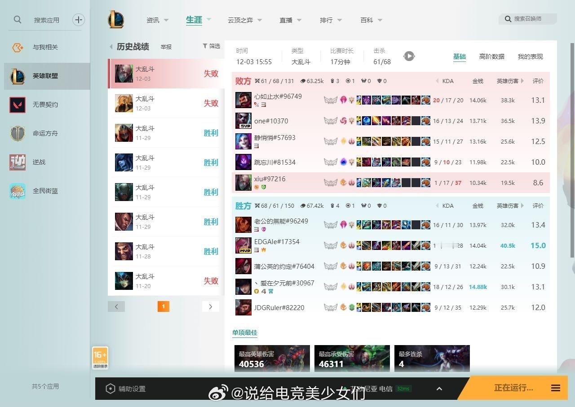Click the 最高承受伤害 46311 card
Viewport: 575px width, 407px height.
point(352,358)
